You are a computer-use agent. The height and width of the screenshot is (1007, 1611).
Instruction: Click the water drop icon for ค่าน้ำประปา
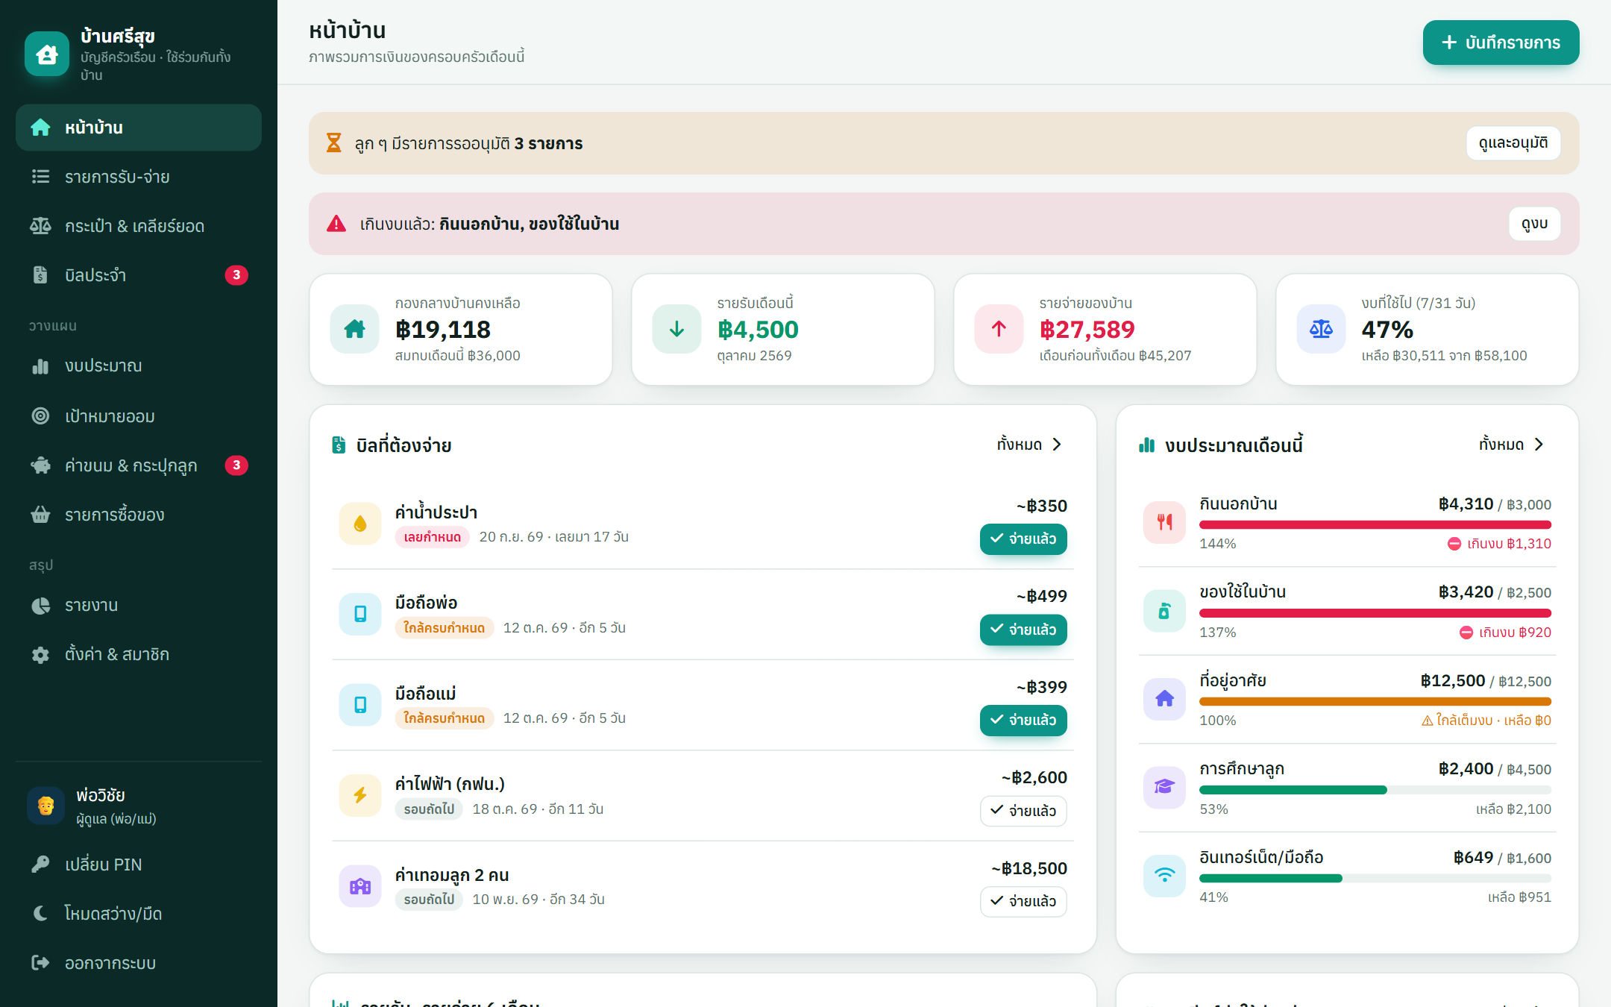(x=360, y=524)
